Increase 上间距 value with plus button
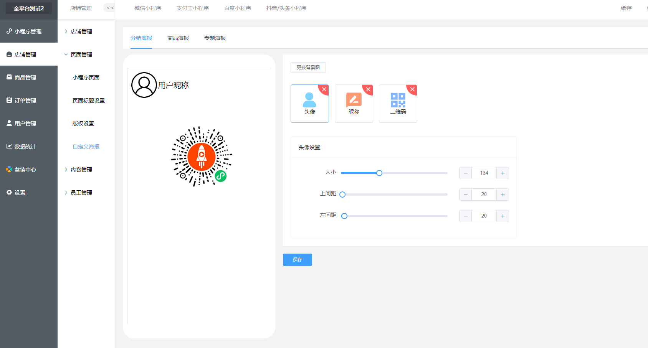 [x=503, y=195]
